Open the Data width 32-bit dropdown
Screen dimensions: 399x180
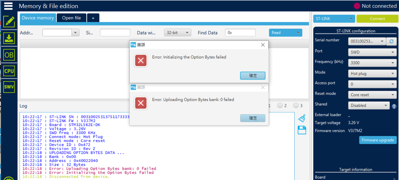click(178, 32)
